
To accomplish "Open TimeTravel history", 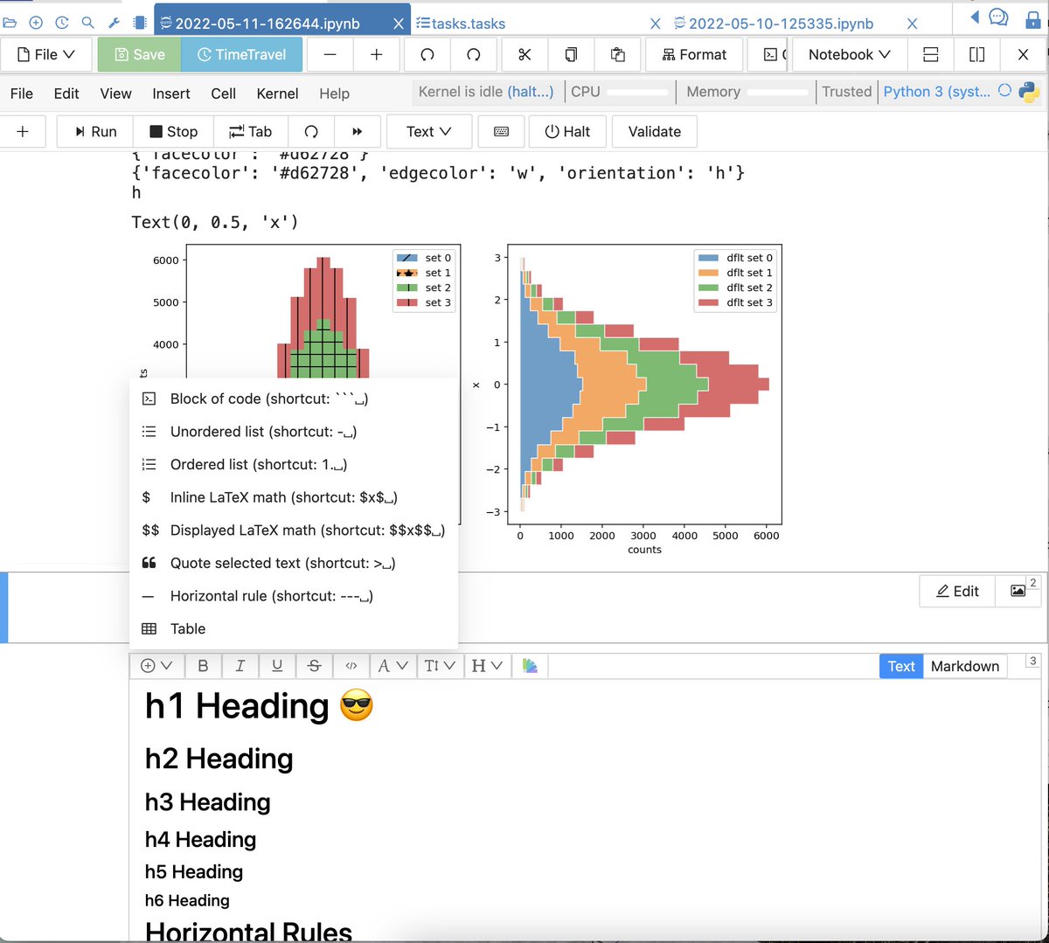I will 241,54.
